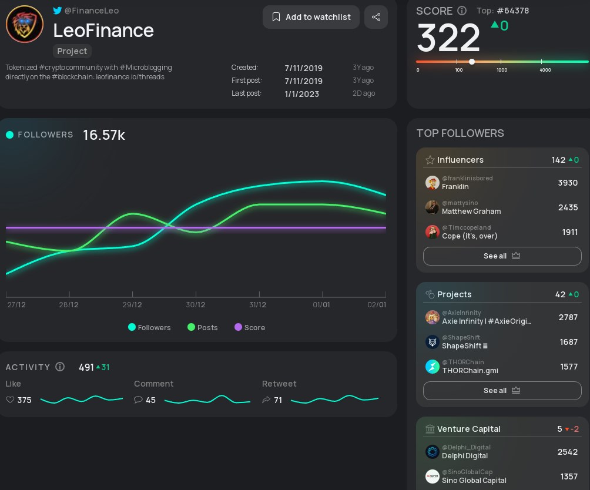The image size is (590, 490).
Task: Open Axie Infinity avatar
Action: 433,317
